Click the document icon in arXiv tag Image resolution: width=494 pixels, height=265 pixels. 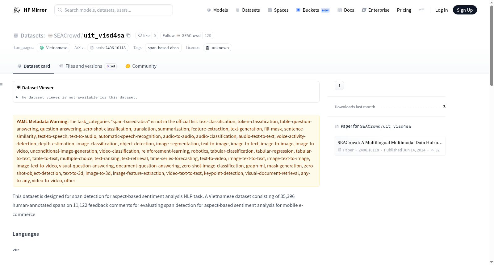coord(92,48)
